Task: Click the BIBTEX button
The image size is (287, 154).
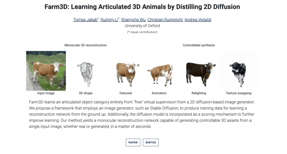Action: tap(151, 142)
